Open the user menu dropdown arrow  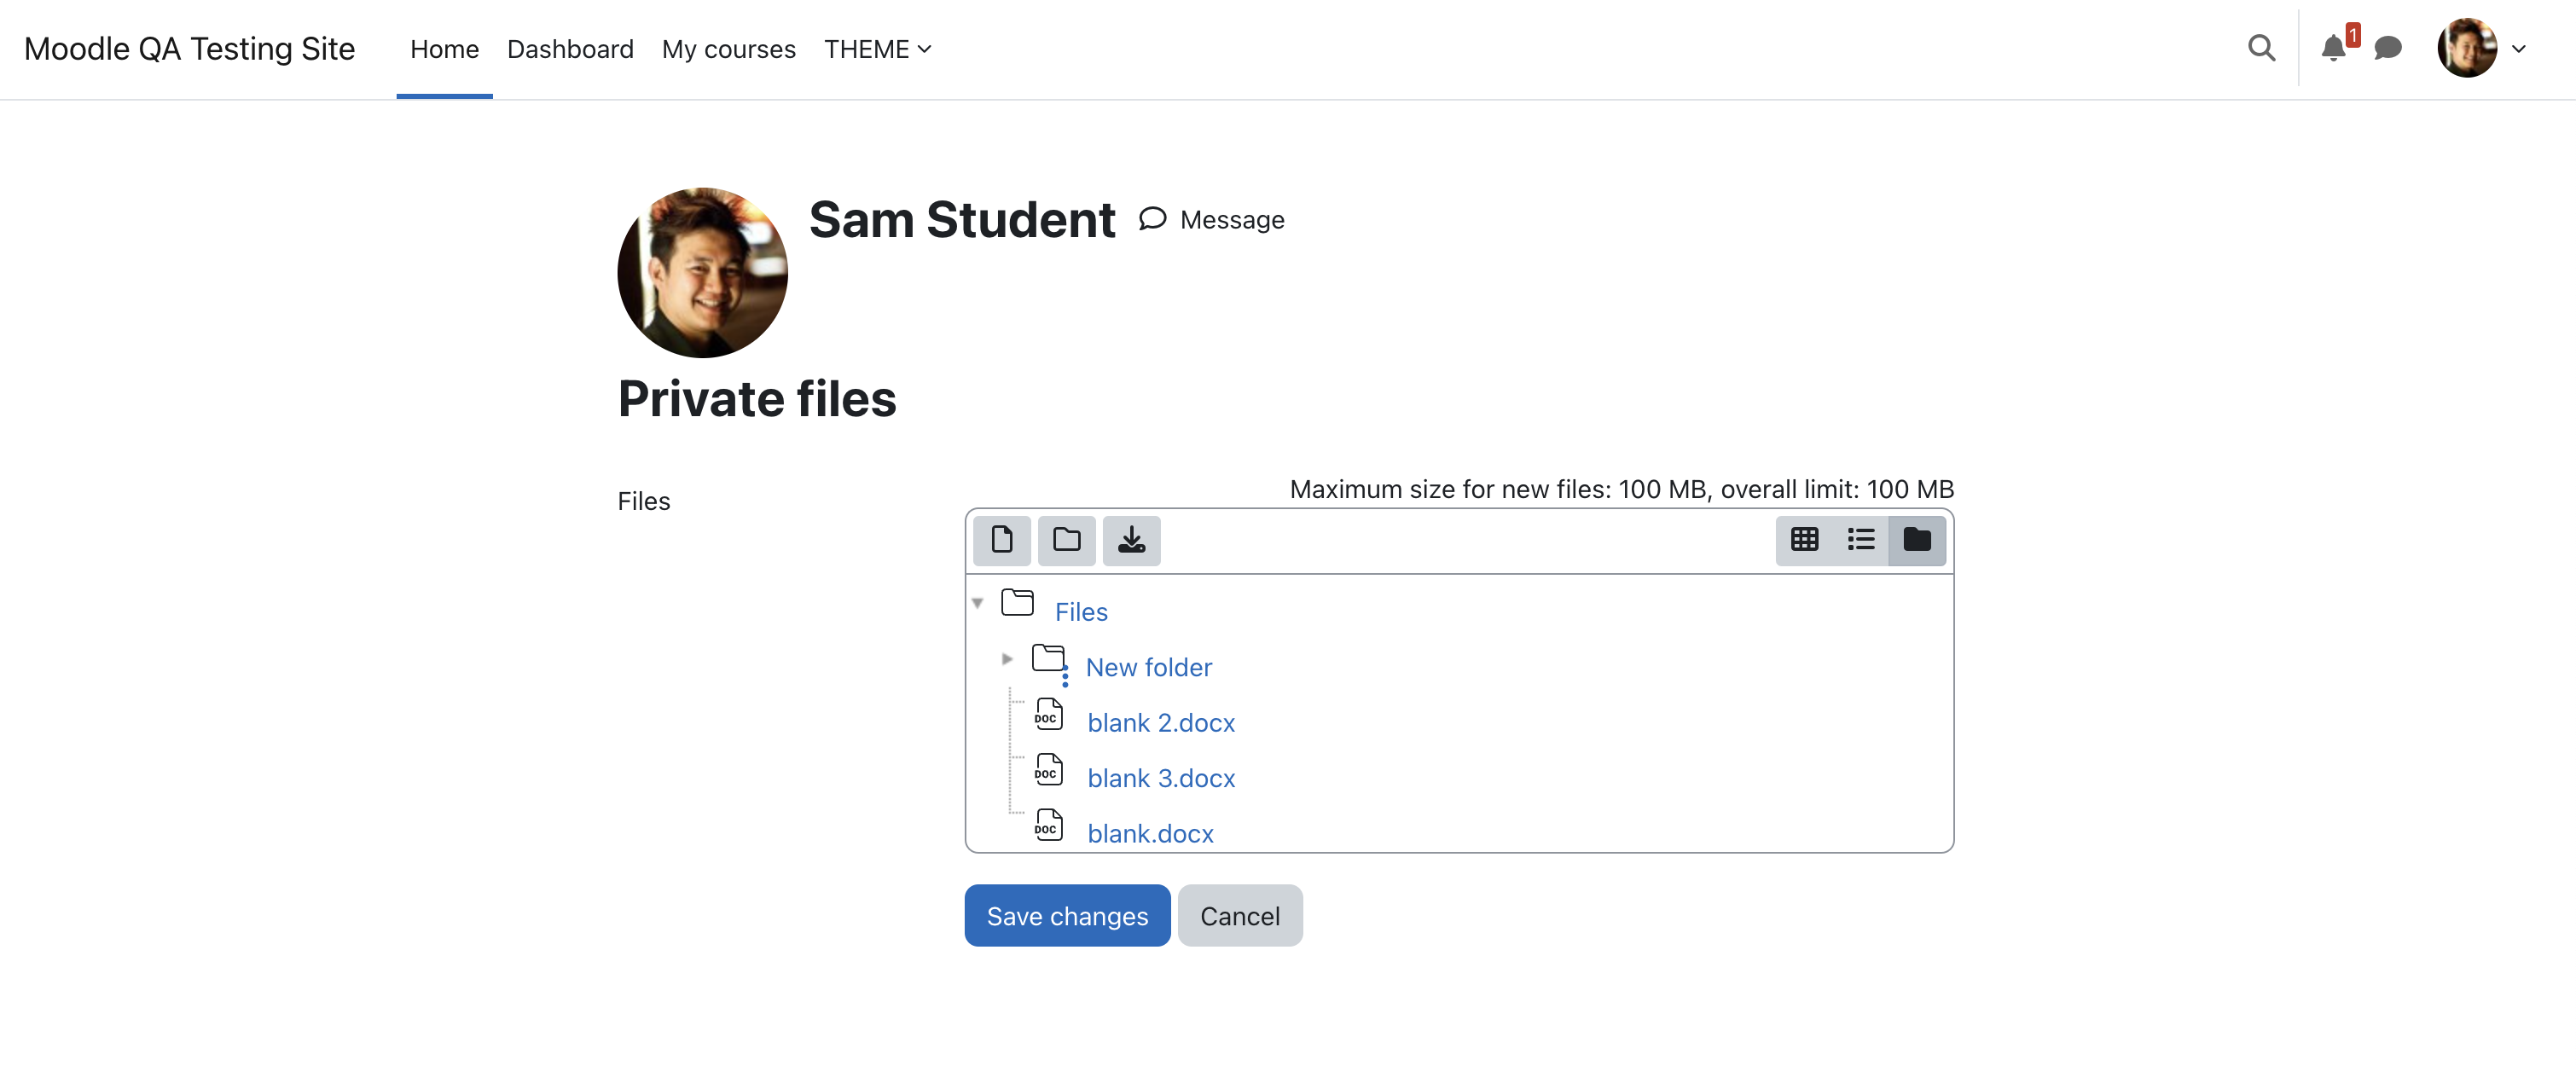click(x=2519, y=49)
